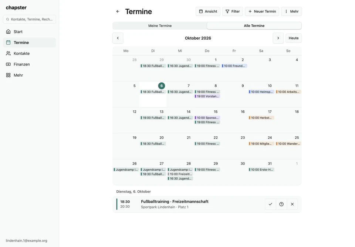
Task: Click the chapster logo
Action: [x=16, y=7]
